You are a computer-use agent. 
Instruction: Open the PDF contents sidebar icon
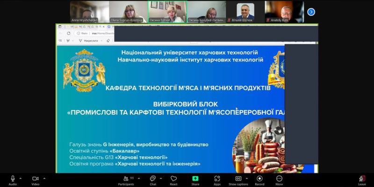click(60, 41)
